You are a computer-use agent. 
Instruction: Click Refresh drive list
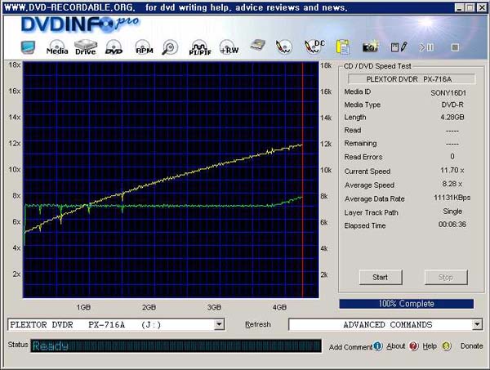point(258,324)
